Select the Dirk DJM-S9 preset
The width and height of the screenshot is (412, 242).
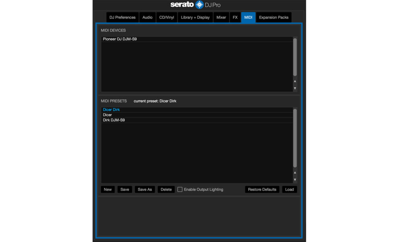(113, 120)
